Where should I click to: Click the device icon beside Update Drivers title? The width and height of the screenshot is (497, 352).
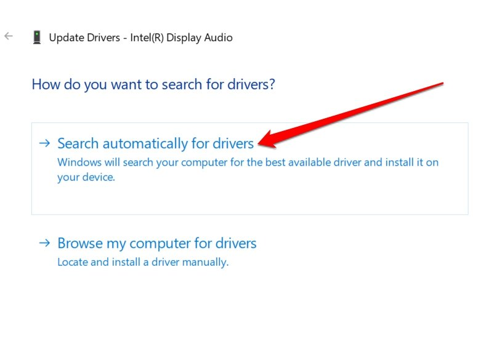coord(37,38)
